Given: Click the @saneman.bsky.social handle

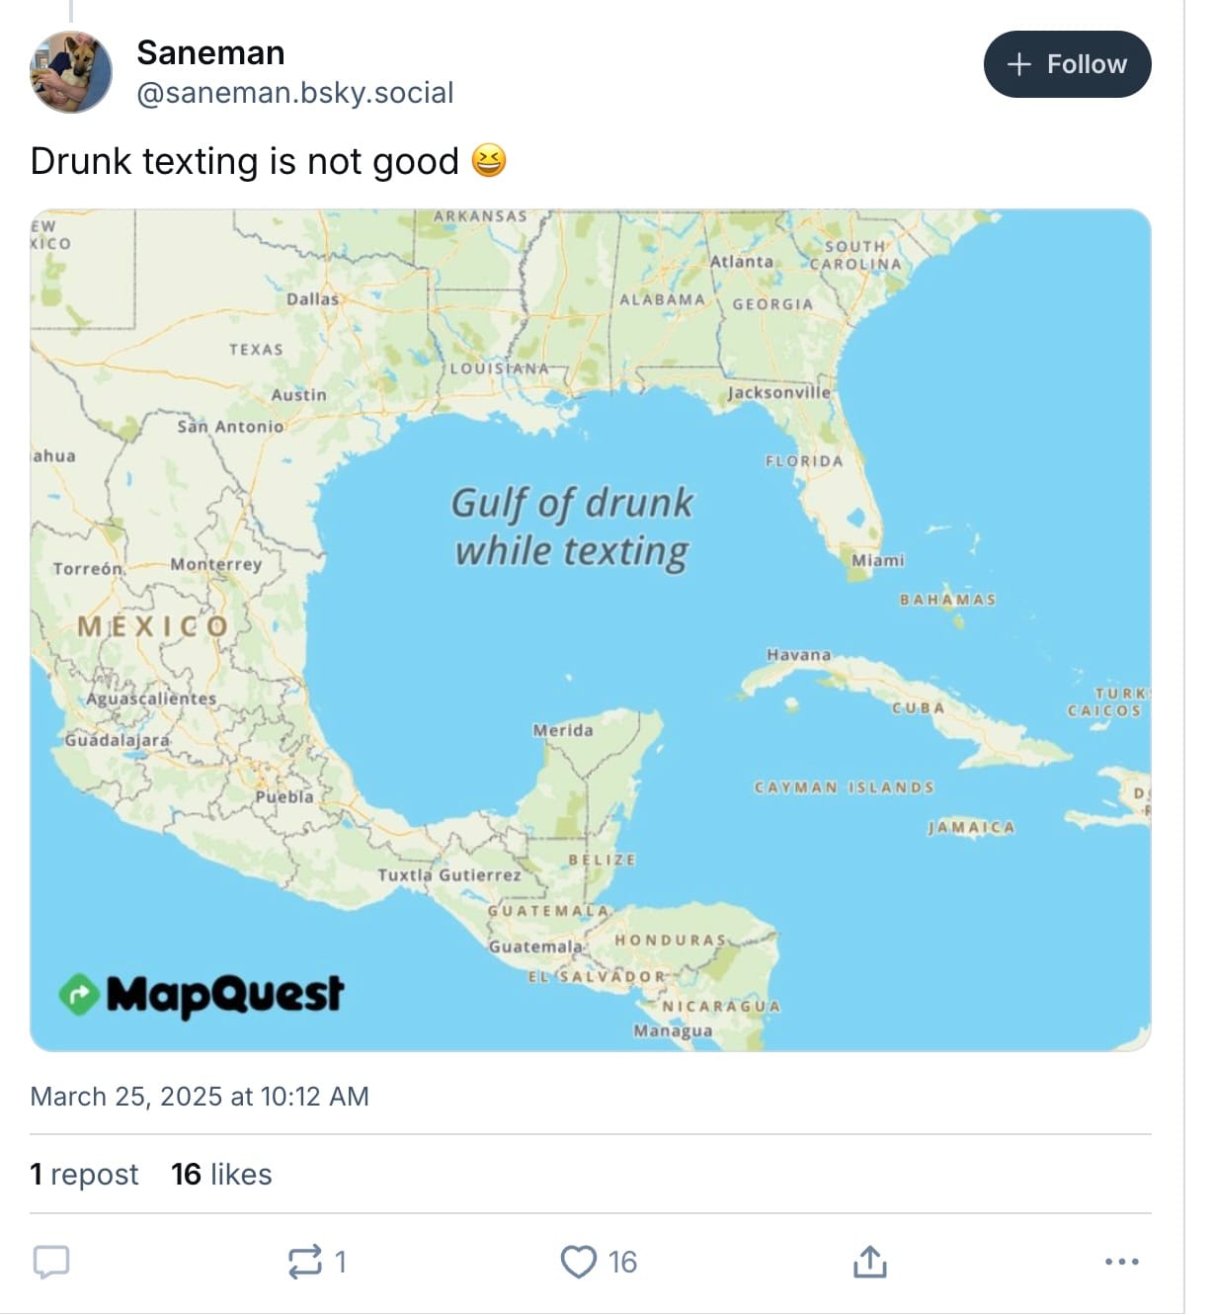Looking at the screenshot, I should 294,93.
